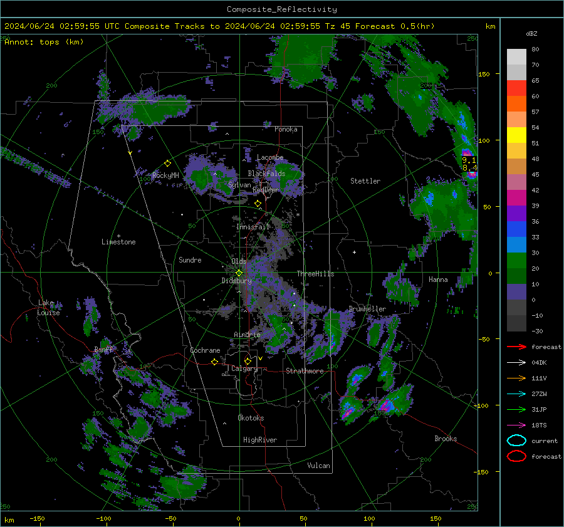
Task: Click the Didsbury town label
Action: (236, 281)
